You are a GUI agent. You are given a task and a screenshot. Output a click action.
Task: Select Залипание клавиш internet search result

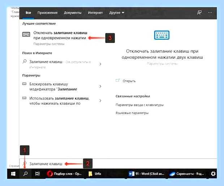(62, 64)
